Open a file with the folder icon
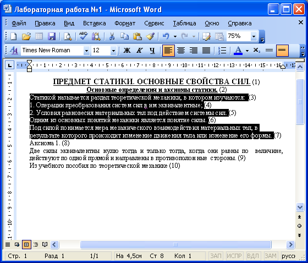This screenshot has width=308, height=263. (x=26, y=36)
